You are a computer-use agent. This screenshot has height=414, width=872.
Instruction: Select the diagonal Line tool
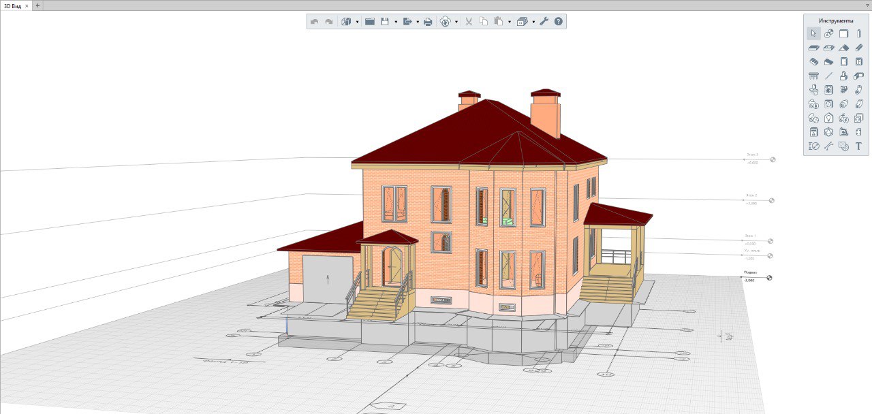click(x=828, y=76)
